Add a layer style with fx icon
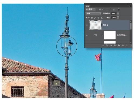135x100 pixels. pyautogui.click(x=107, y=45)
